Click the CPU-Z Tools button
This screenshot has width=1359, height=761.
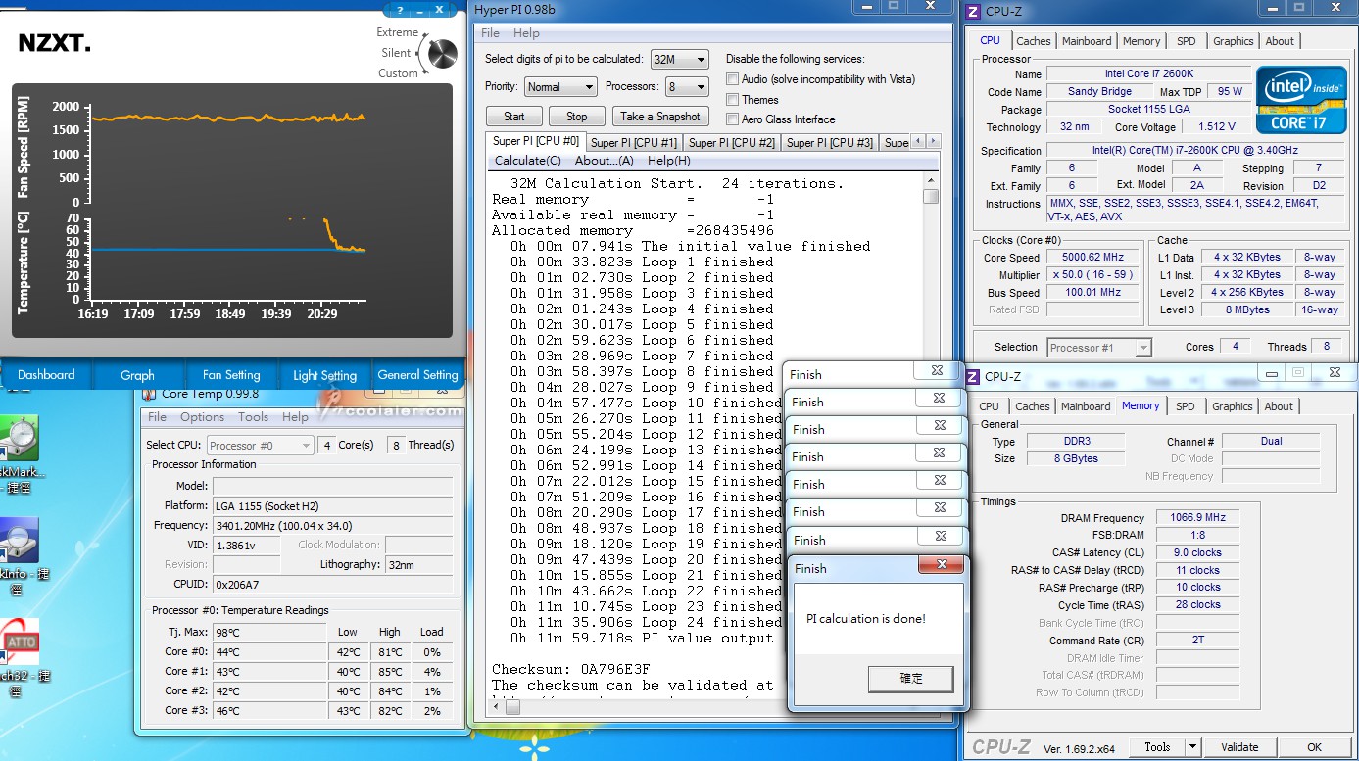click(x=1157, y=746)
